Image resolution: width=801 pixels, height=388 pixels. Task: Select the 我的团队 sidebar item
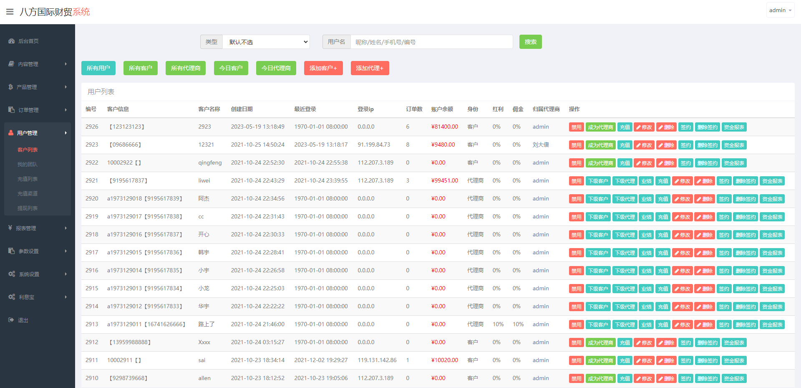pos(28,164)
